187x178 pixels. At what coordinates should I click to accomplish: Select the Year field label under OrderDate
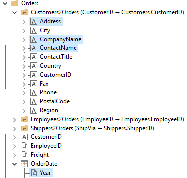click(x=45, y=173)
